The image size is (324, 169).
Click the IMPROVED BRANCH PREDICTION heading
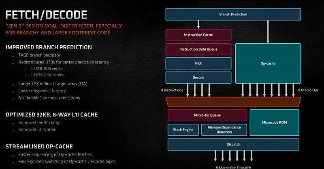[x=49, y=47]
